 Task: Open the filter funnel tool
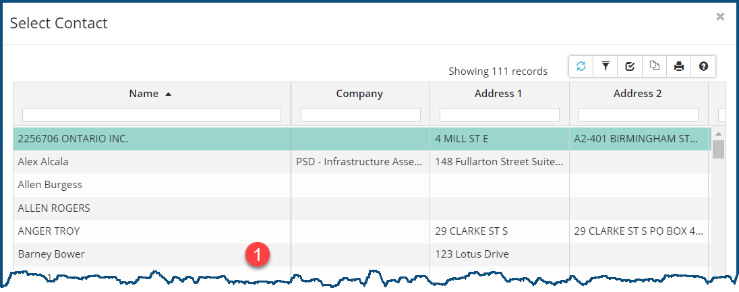[x=605, y=66]
